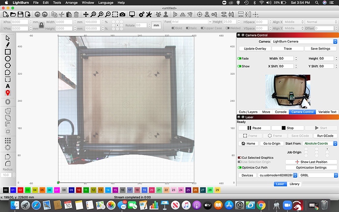Click the Frame Selection dashed-square zoom icon
The width and height of the screenshot is (339, 212).
(115, 14)
